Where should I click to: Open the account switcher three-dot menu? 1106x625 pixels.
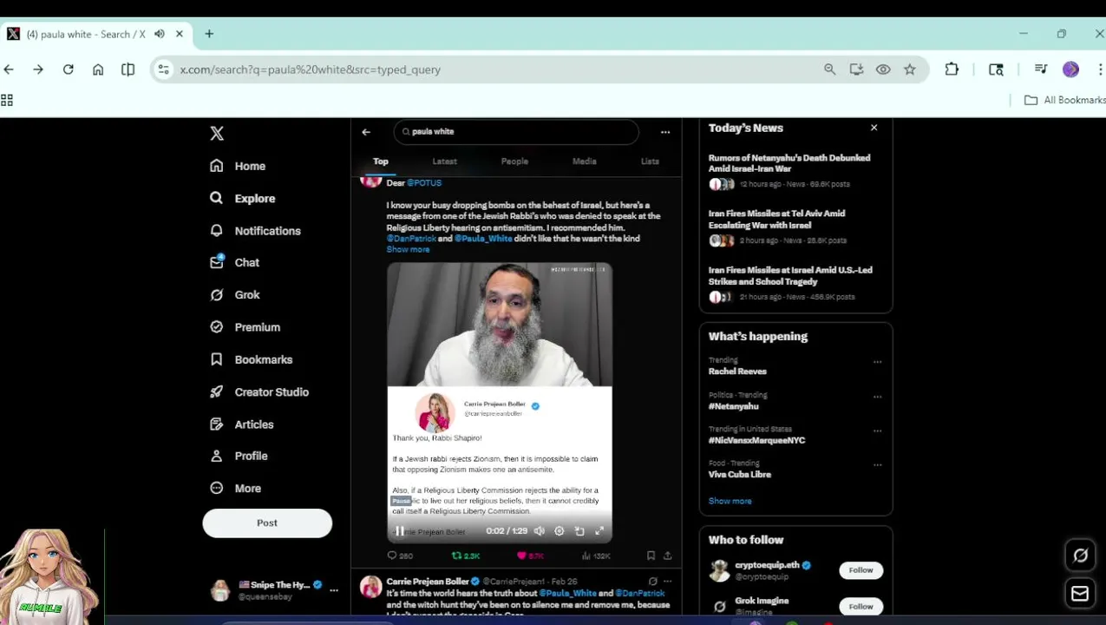[x=334, y=590]
